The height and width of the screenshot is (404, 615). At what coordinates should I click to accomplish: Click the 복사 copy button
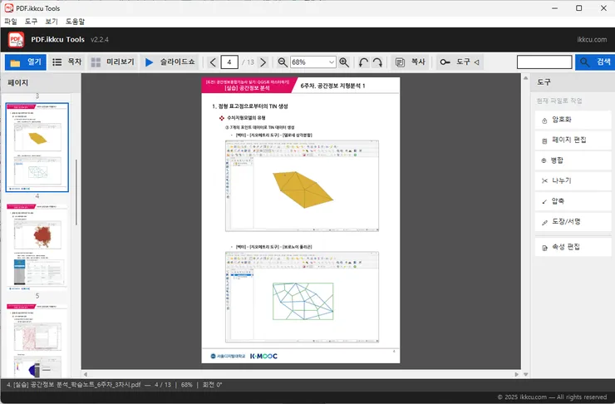(410, 62)
